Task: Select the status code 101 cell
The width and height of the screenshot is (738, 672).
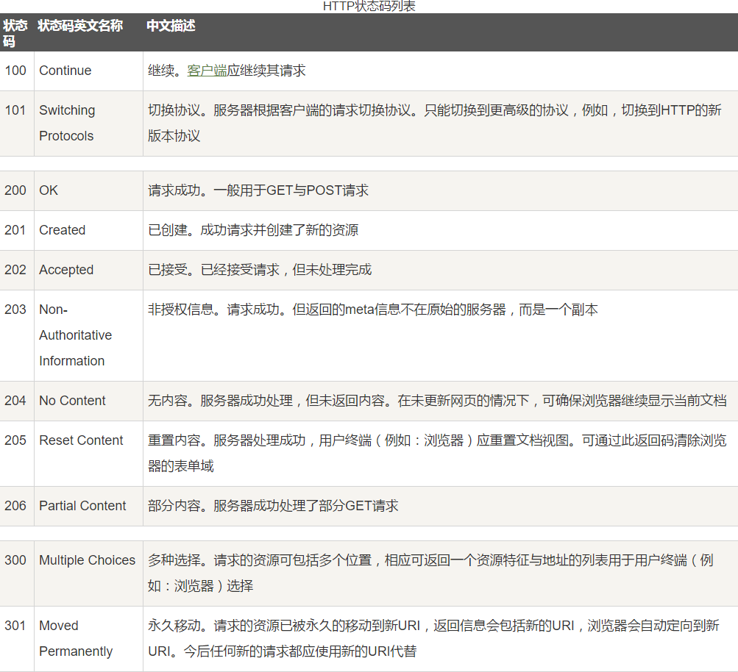Action: (17, 124)
